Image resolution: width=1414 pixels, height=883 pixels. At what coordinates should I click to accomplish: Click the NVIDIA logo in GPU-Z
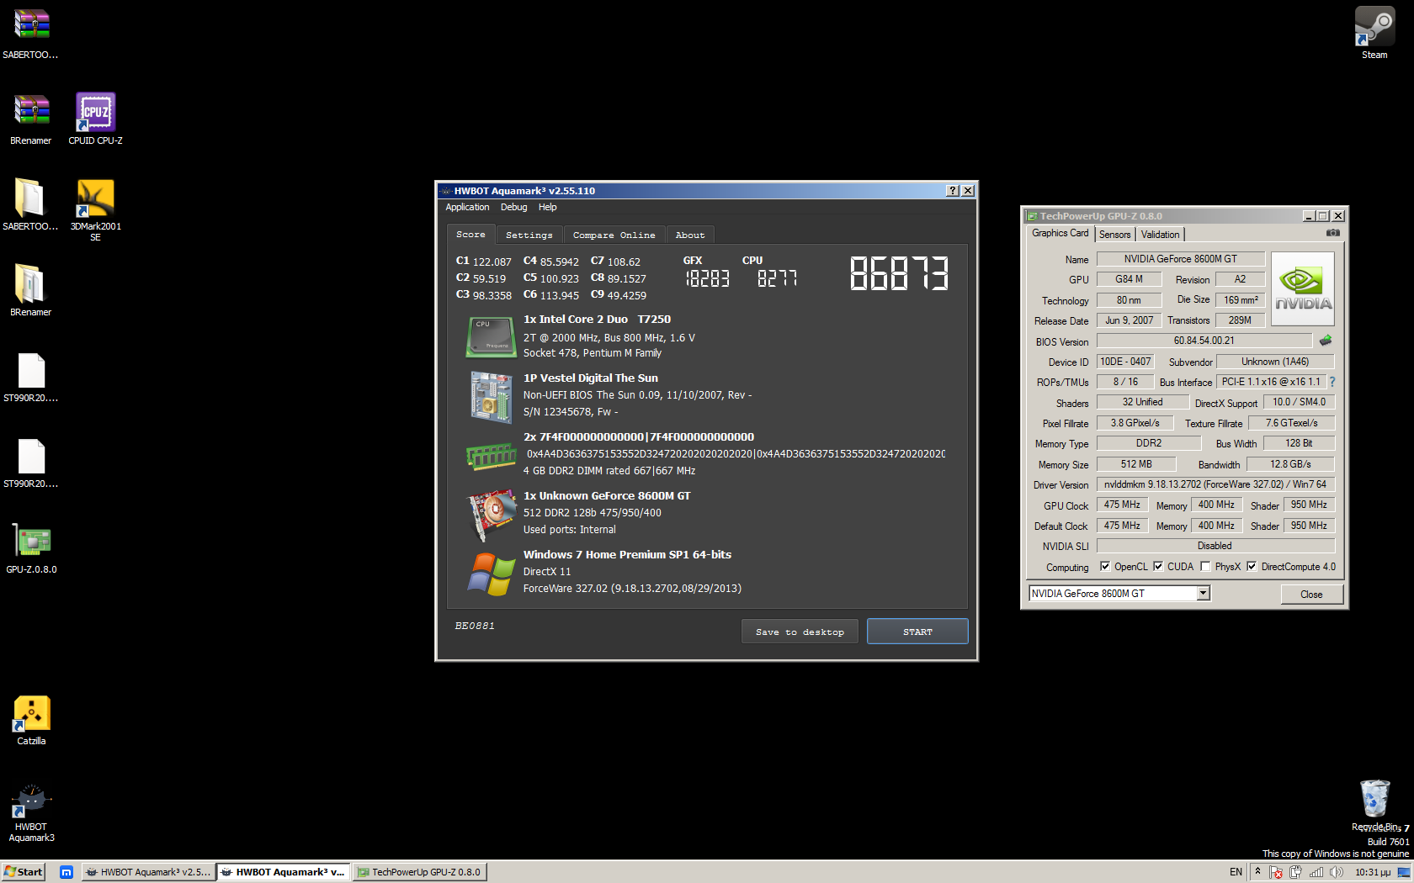pyautogui.click(x=1303, y=288)
